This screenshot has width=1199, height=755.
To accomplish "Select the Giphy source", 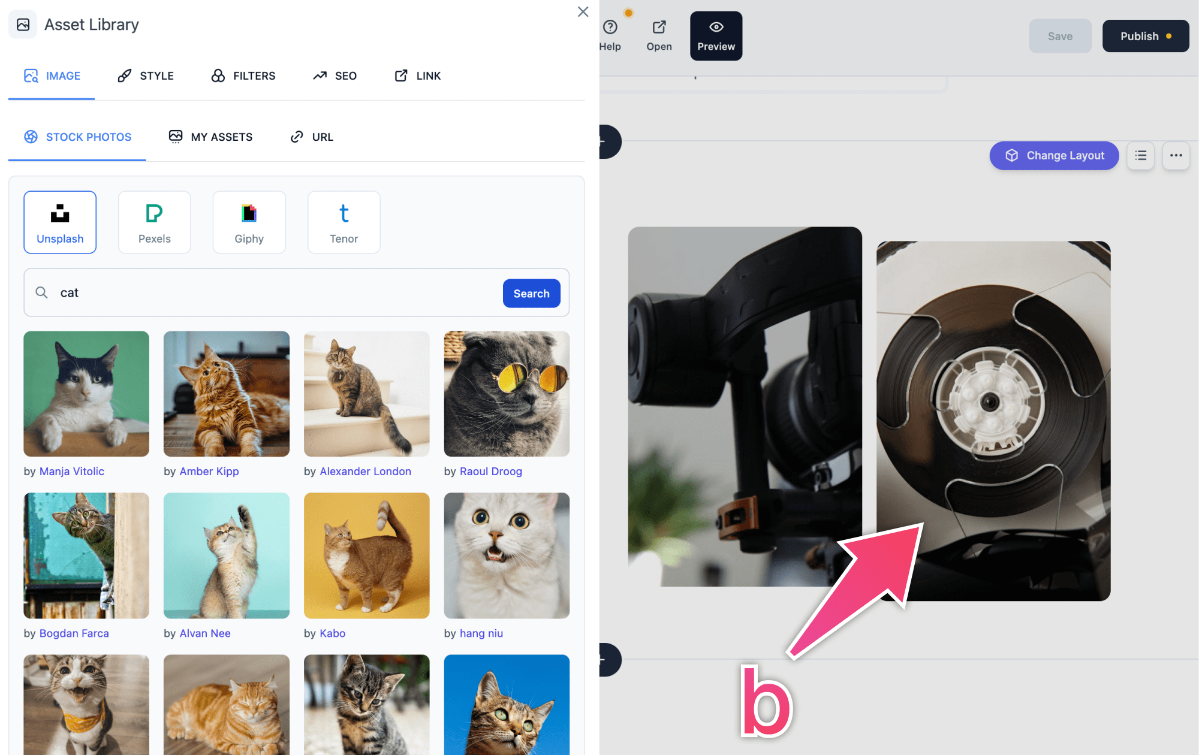I will click(x=249, y=222).
